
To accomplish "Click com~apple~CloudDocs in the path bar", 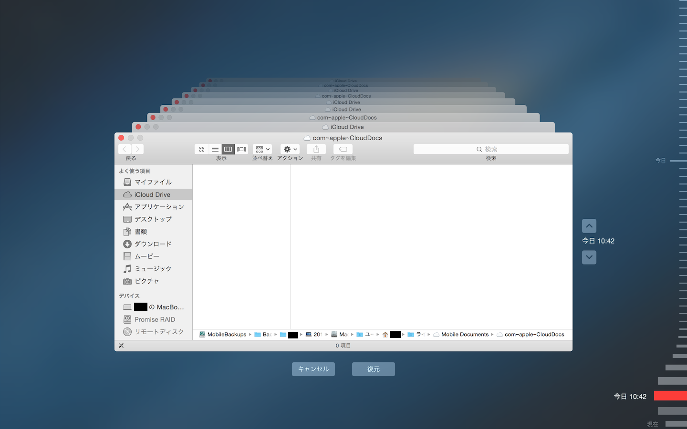I will pyautogui.click(x=531, y=335).
